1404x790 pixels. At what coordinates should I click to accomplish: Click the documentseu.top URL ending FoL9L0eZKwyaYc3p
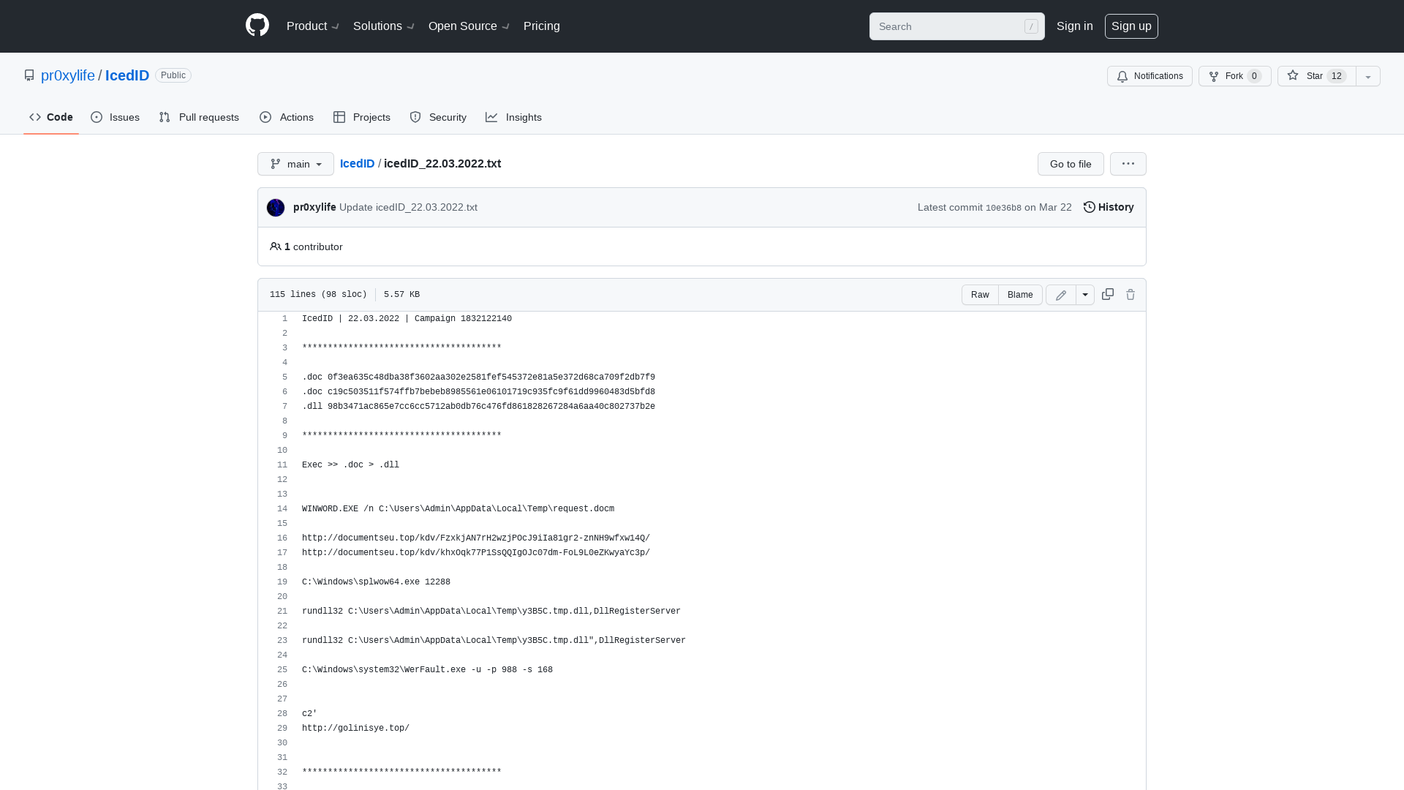[476, 553]
